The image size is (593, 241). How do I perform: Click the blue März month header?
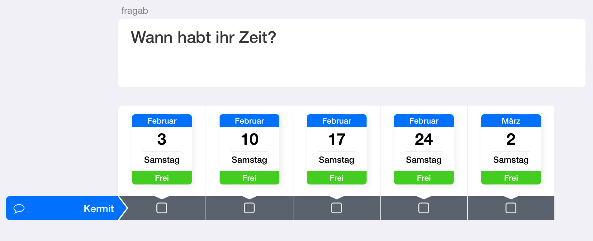tap(511, 121)
